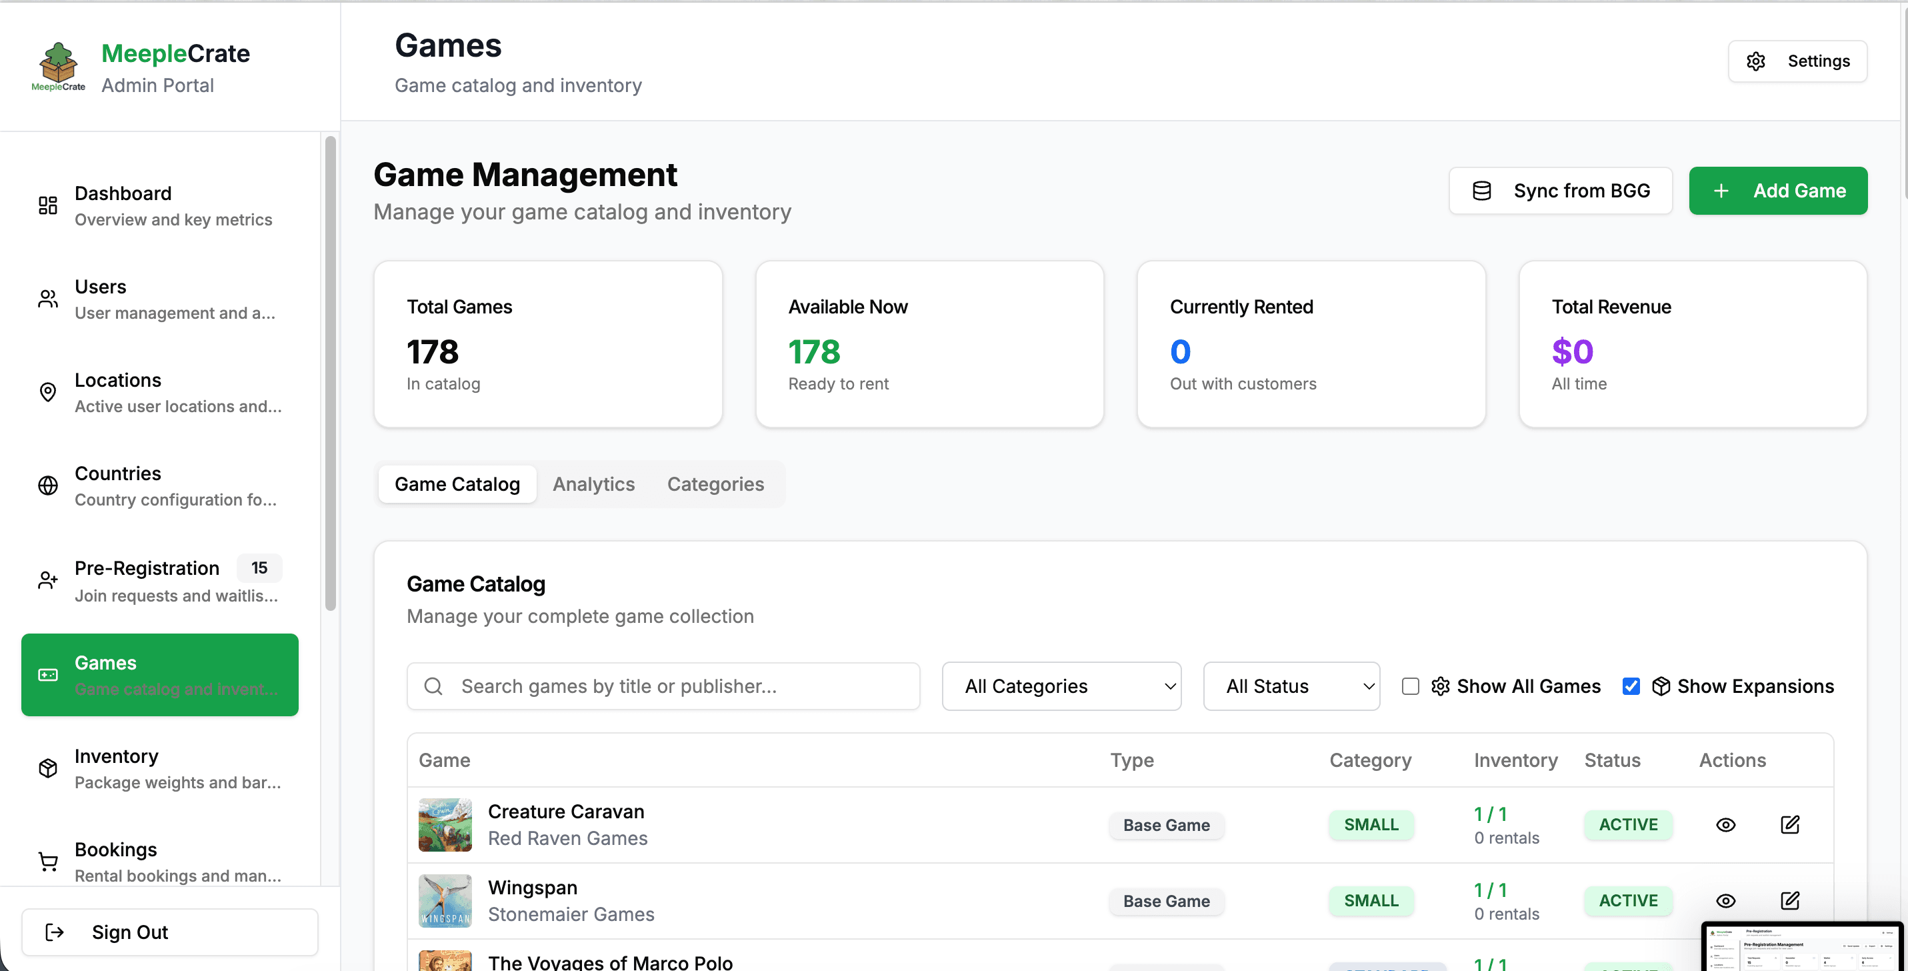The width and height of the screenshot is (1908, 971).
Task: Click the Countries globe icon in sidebar
Action: tap(48, 485)
